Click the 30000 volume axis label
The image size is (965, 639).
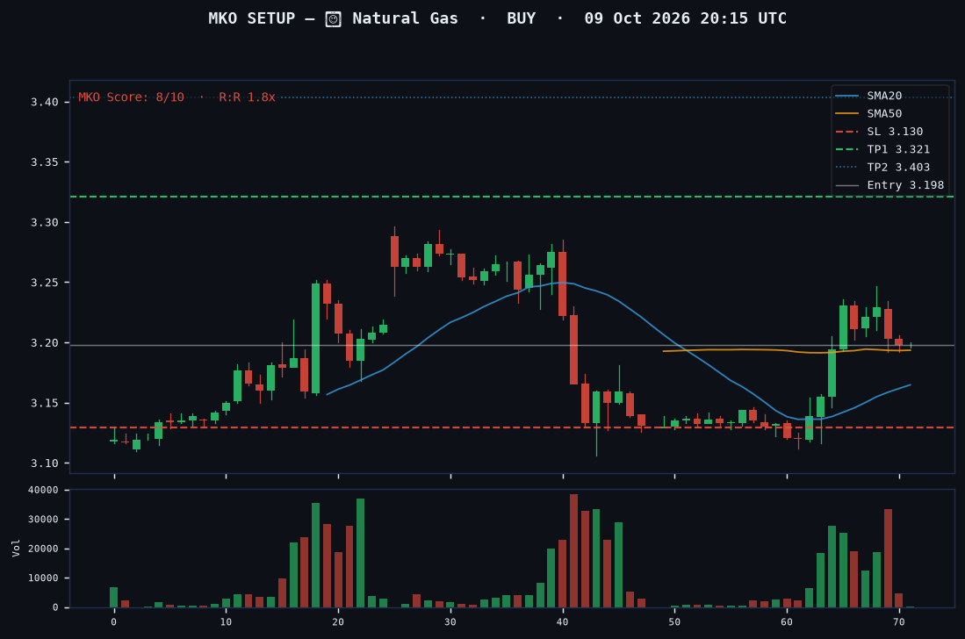click(44, 520)
